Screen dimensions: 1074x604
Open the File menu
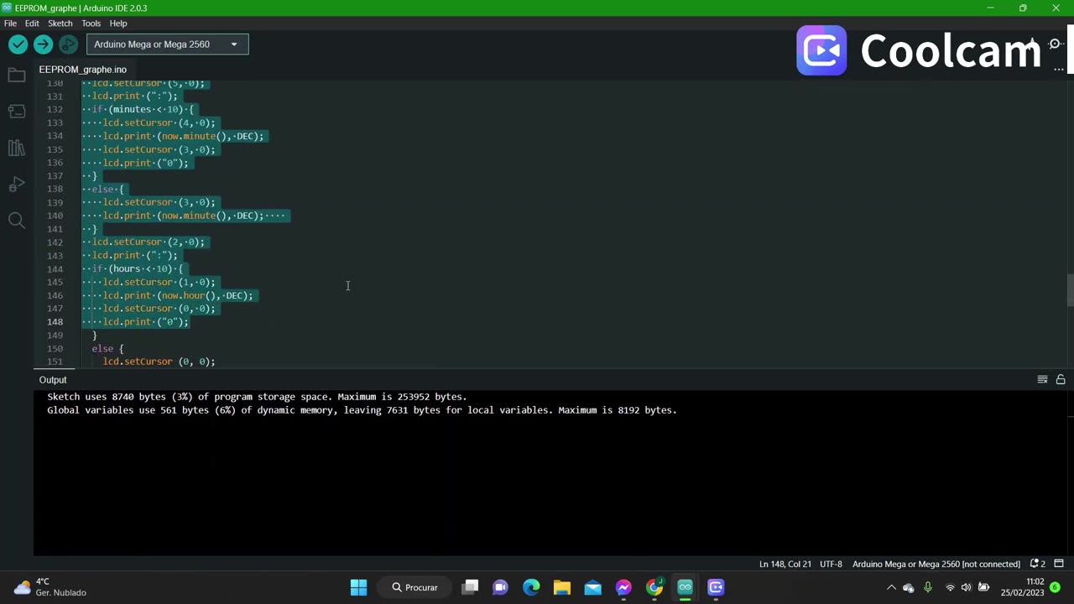coord(10,23)
